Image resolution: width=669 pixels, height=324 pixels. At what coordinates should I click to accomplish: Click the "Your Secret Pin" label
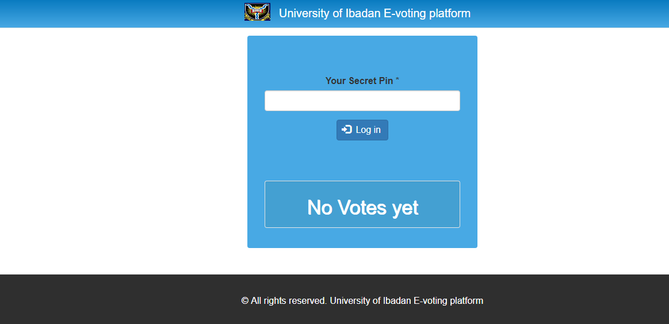click(359, 81)
